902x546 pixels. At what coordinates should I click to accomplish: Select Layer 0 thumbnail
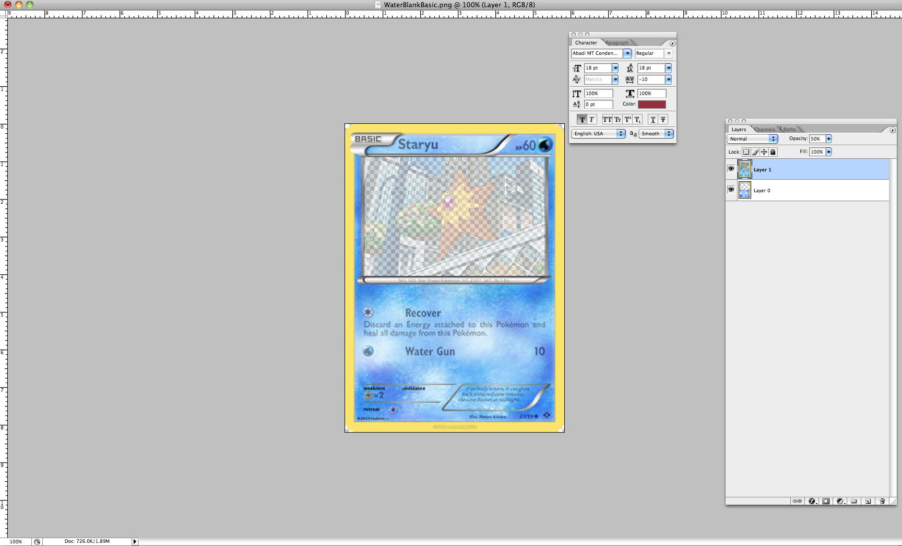point(745,190)
